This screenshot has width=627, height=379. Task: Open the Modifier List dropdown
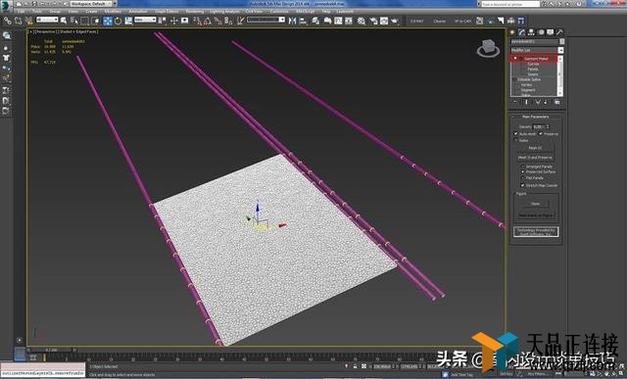pos(537,50)
